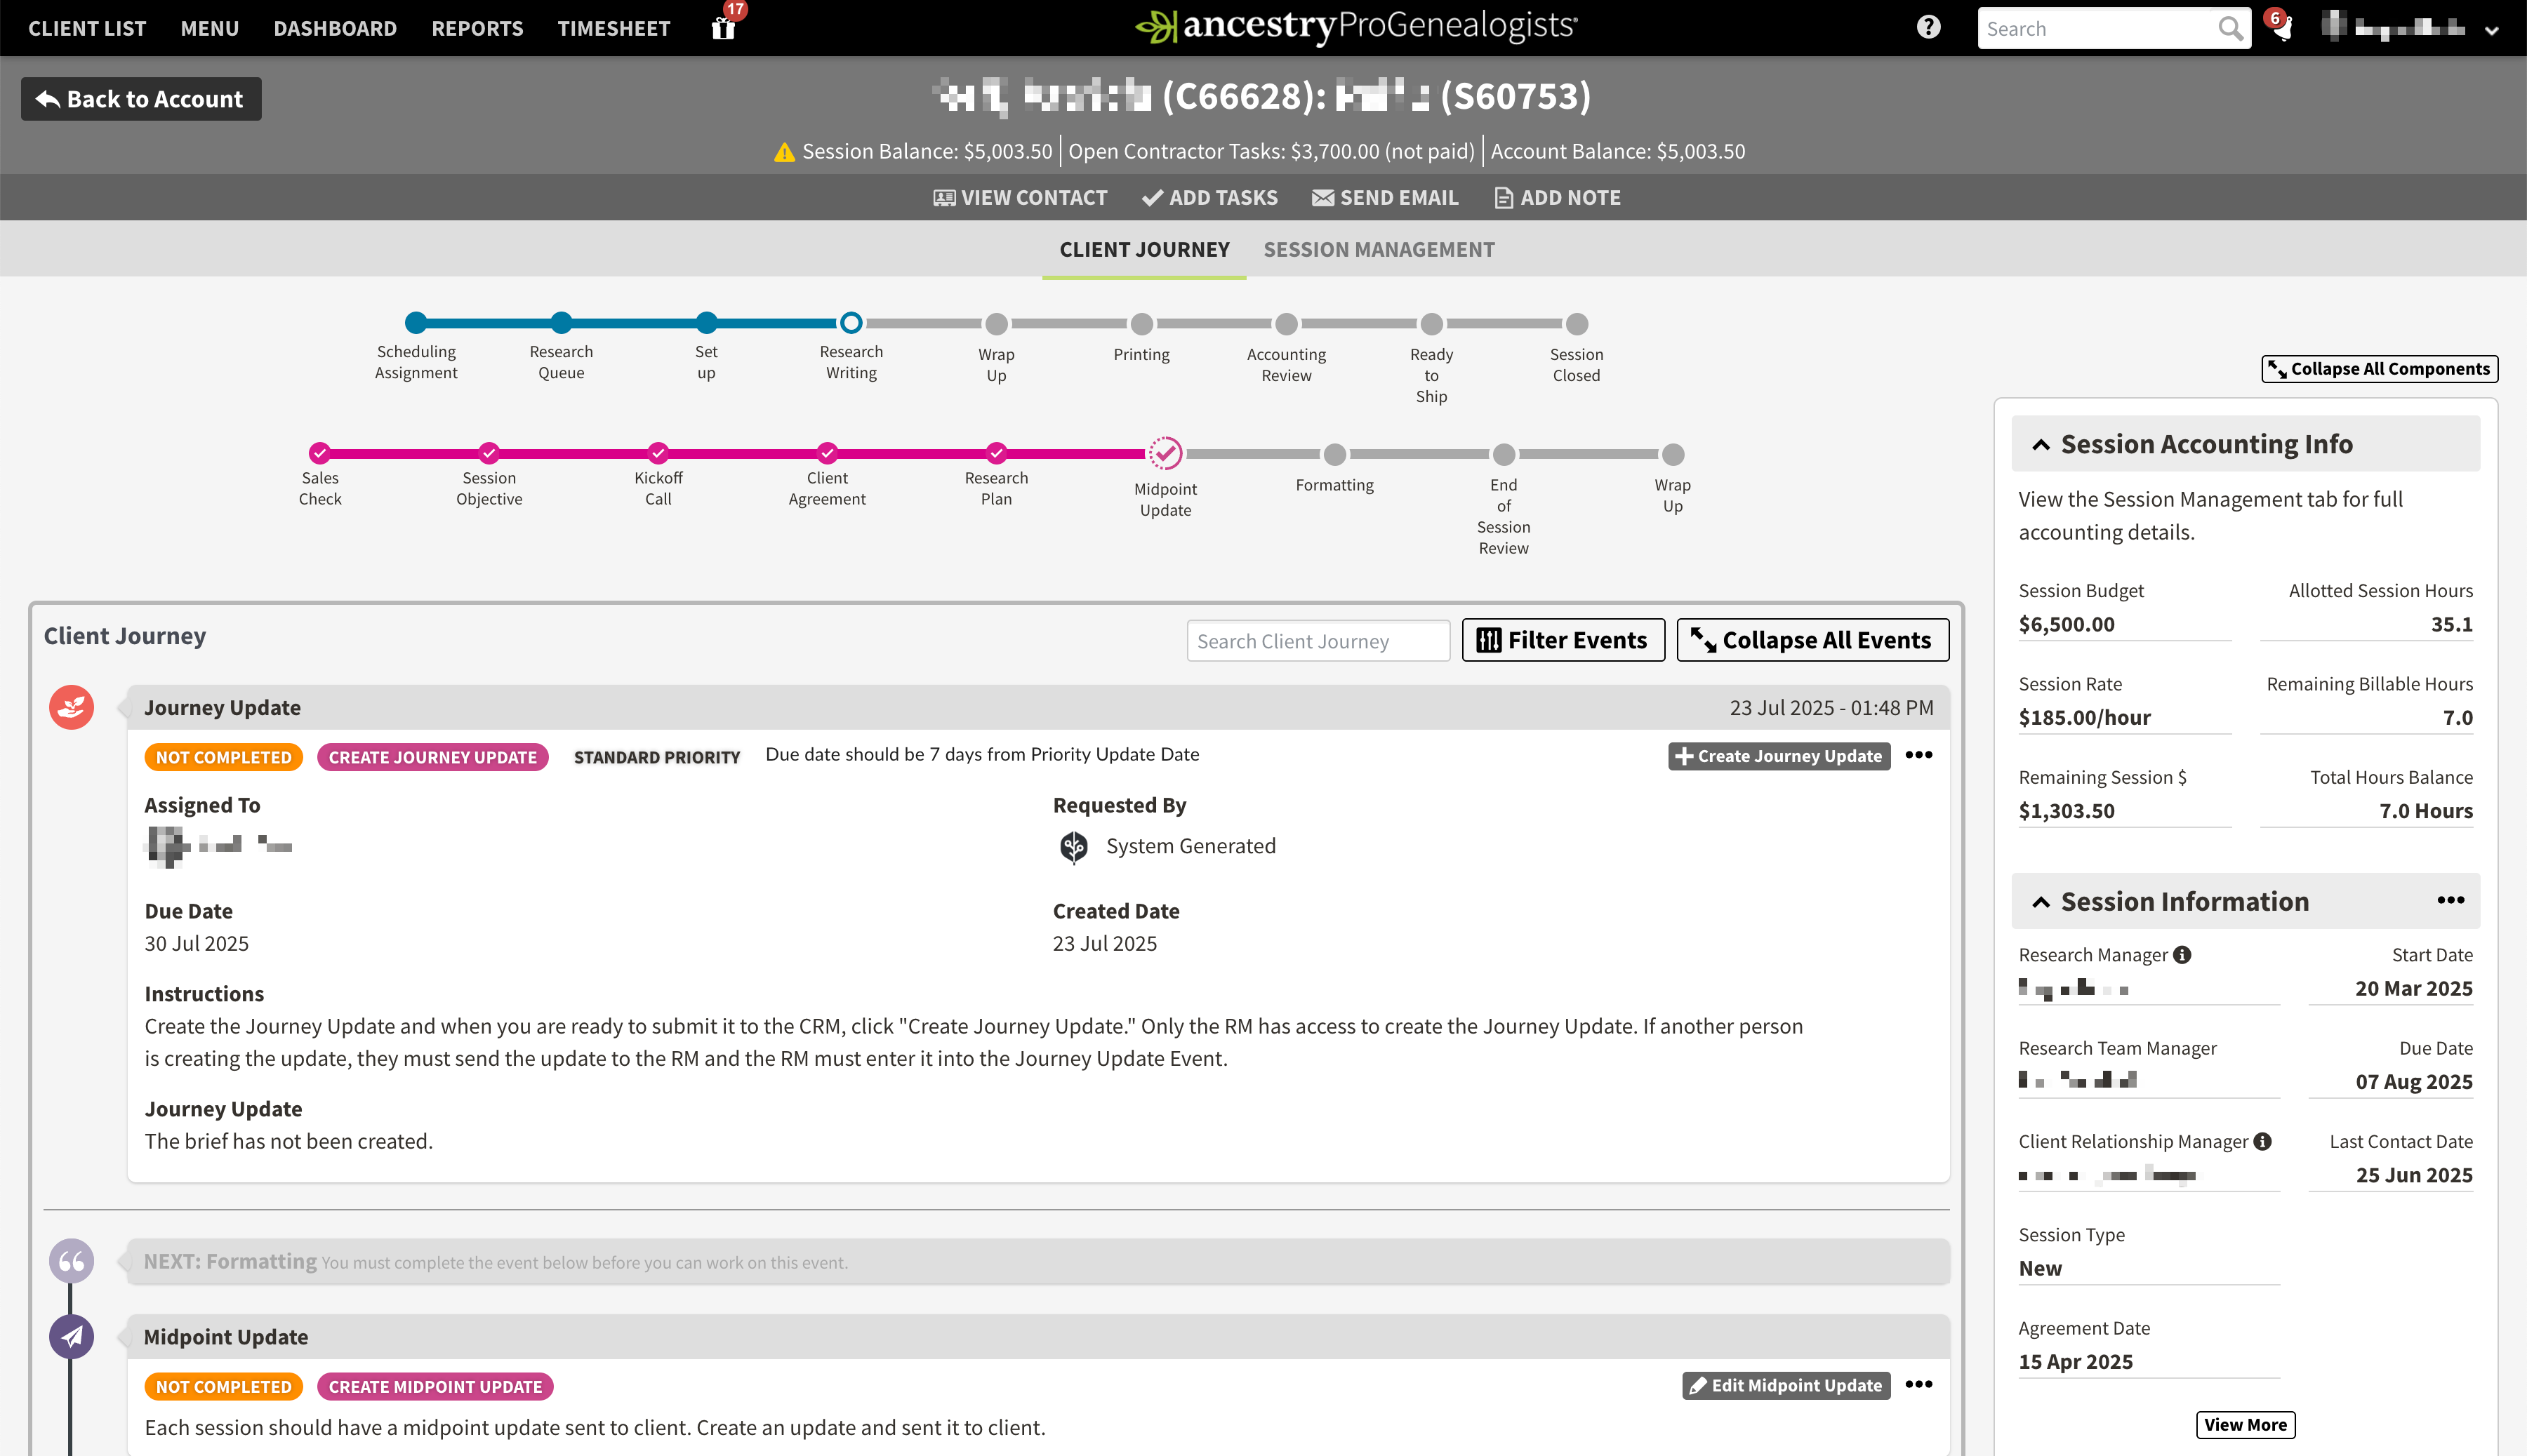The height and width of the screenshot is (1456, 2527).
Task: Click the Journey Update red leaf icon
Action: (x=71, y=707)
